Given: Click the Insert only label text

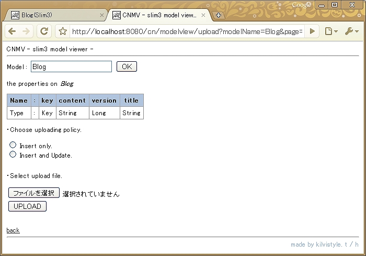Looking at the screenshot, I should (x=36, y=146).
